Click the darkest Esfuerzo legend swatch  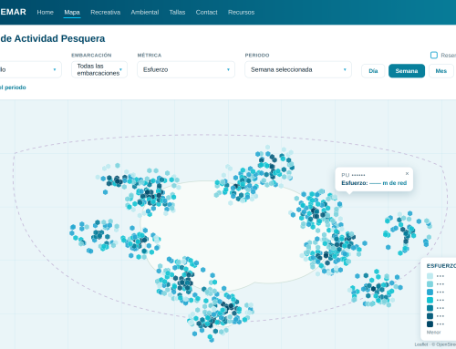click(x=430, y=323)
